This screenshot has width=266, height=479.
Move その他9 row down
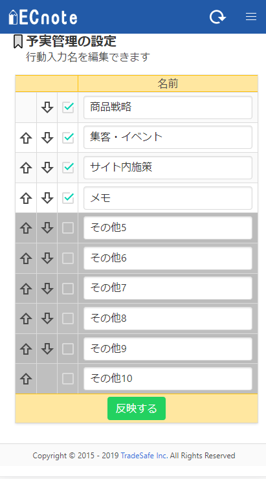coord(47,348)
